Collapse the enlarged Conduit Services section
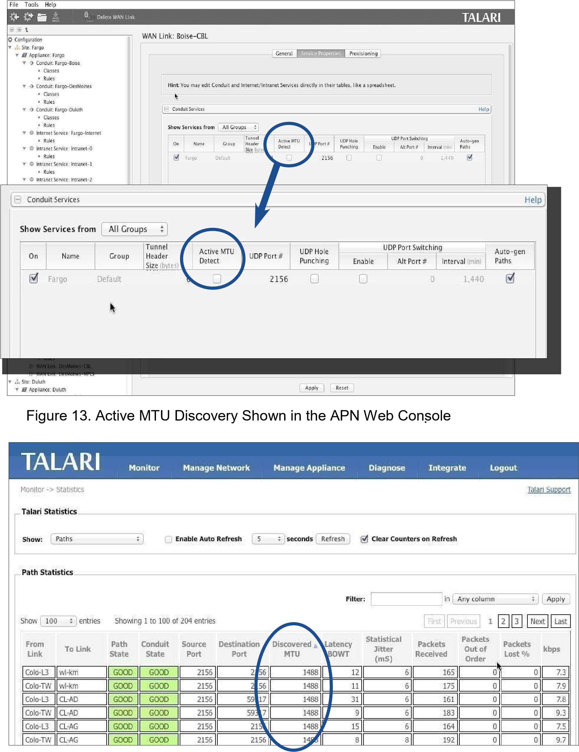 click(18, 200)
